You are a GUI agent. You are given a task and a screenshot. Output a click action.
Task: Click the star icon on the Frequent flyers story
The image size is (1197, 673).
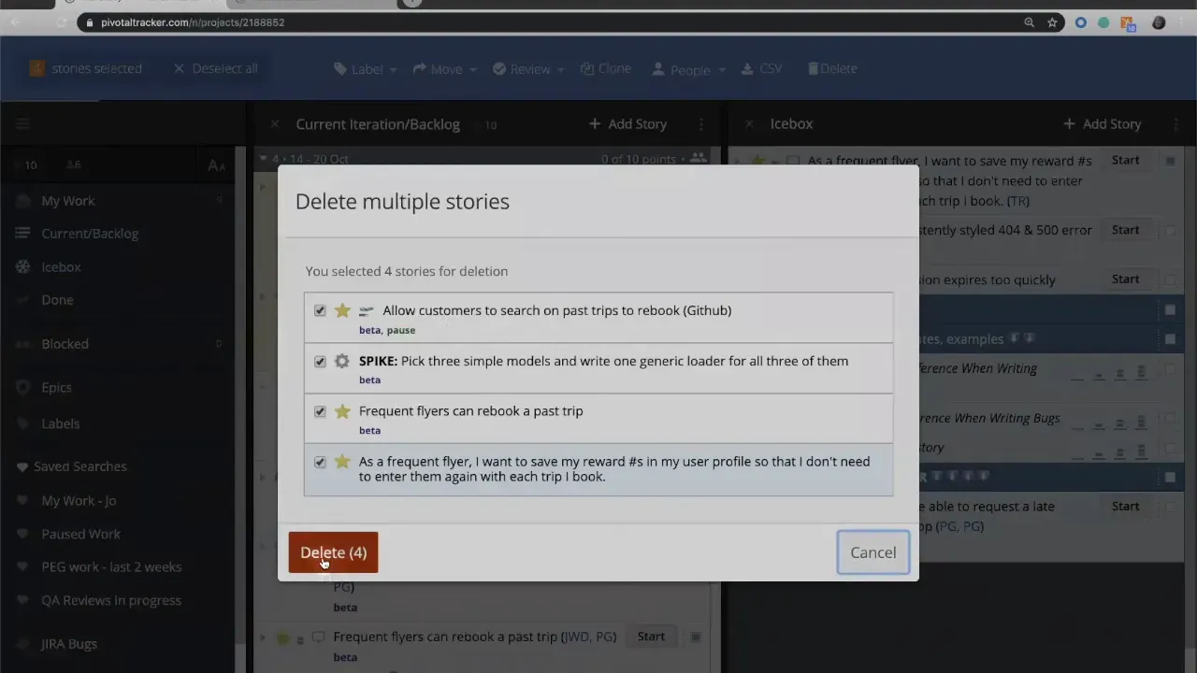342,411
